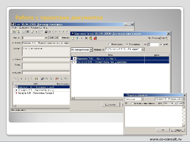This screenshot has height=142, width=190.
Task: Click left scroll arrow in Визы dialog list
Action: coord(73,98)
